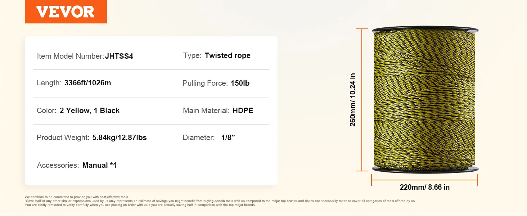Click the 3366ft/1026m length value
This screenshot has height=216, width=527.
[88, 83]
